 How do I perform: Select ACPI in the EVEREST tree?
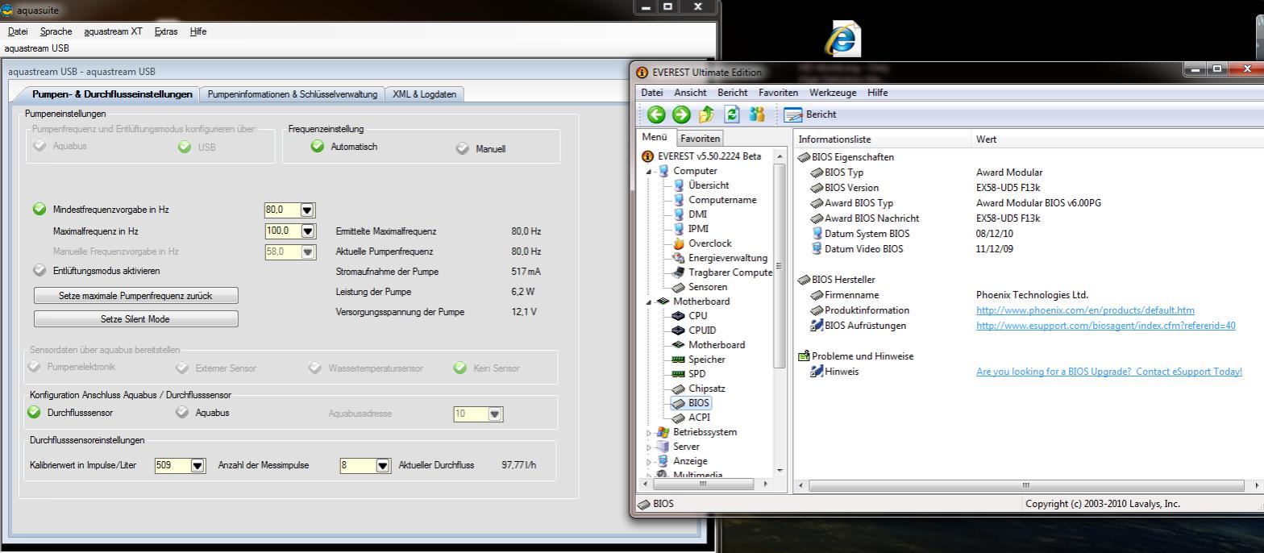699,418
